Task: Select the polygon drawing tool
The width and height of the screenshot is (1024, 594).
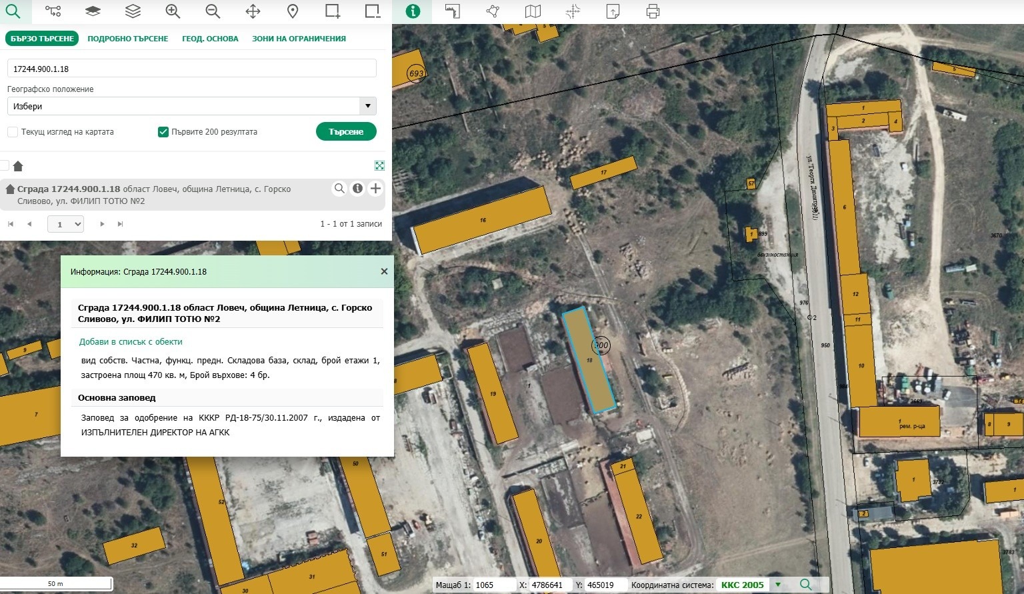Action: [x=493, y=11]
